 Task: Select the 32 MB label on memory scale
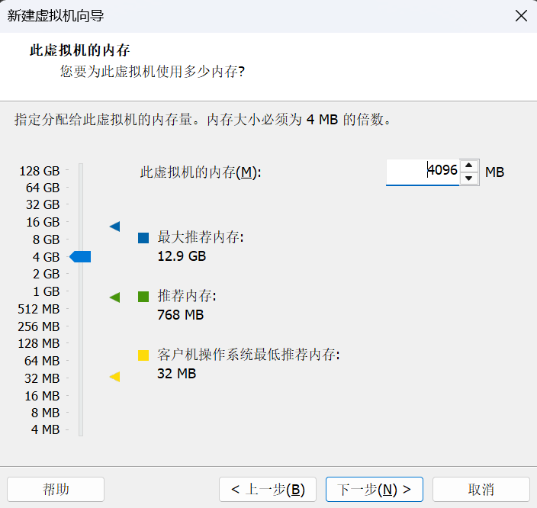tap(42, 378)
